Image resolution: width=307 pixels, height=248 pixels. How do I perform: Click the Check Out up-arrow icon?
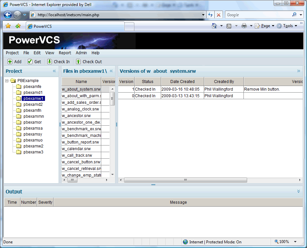point(78,62)
